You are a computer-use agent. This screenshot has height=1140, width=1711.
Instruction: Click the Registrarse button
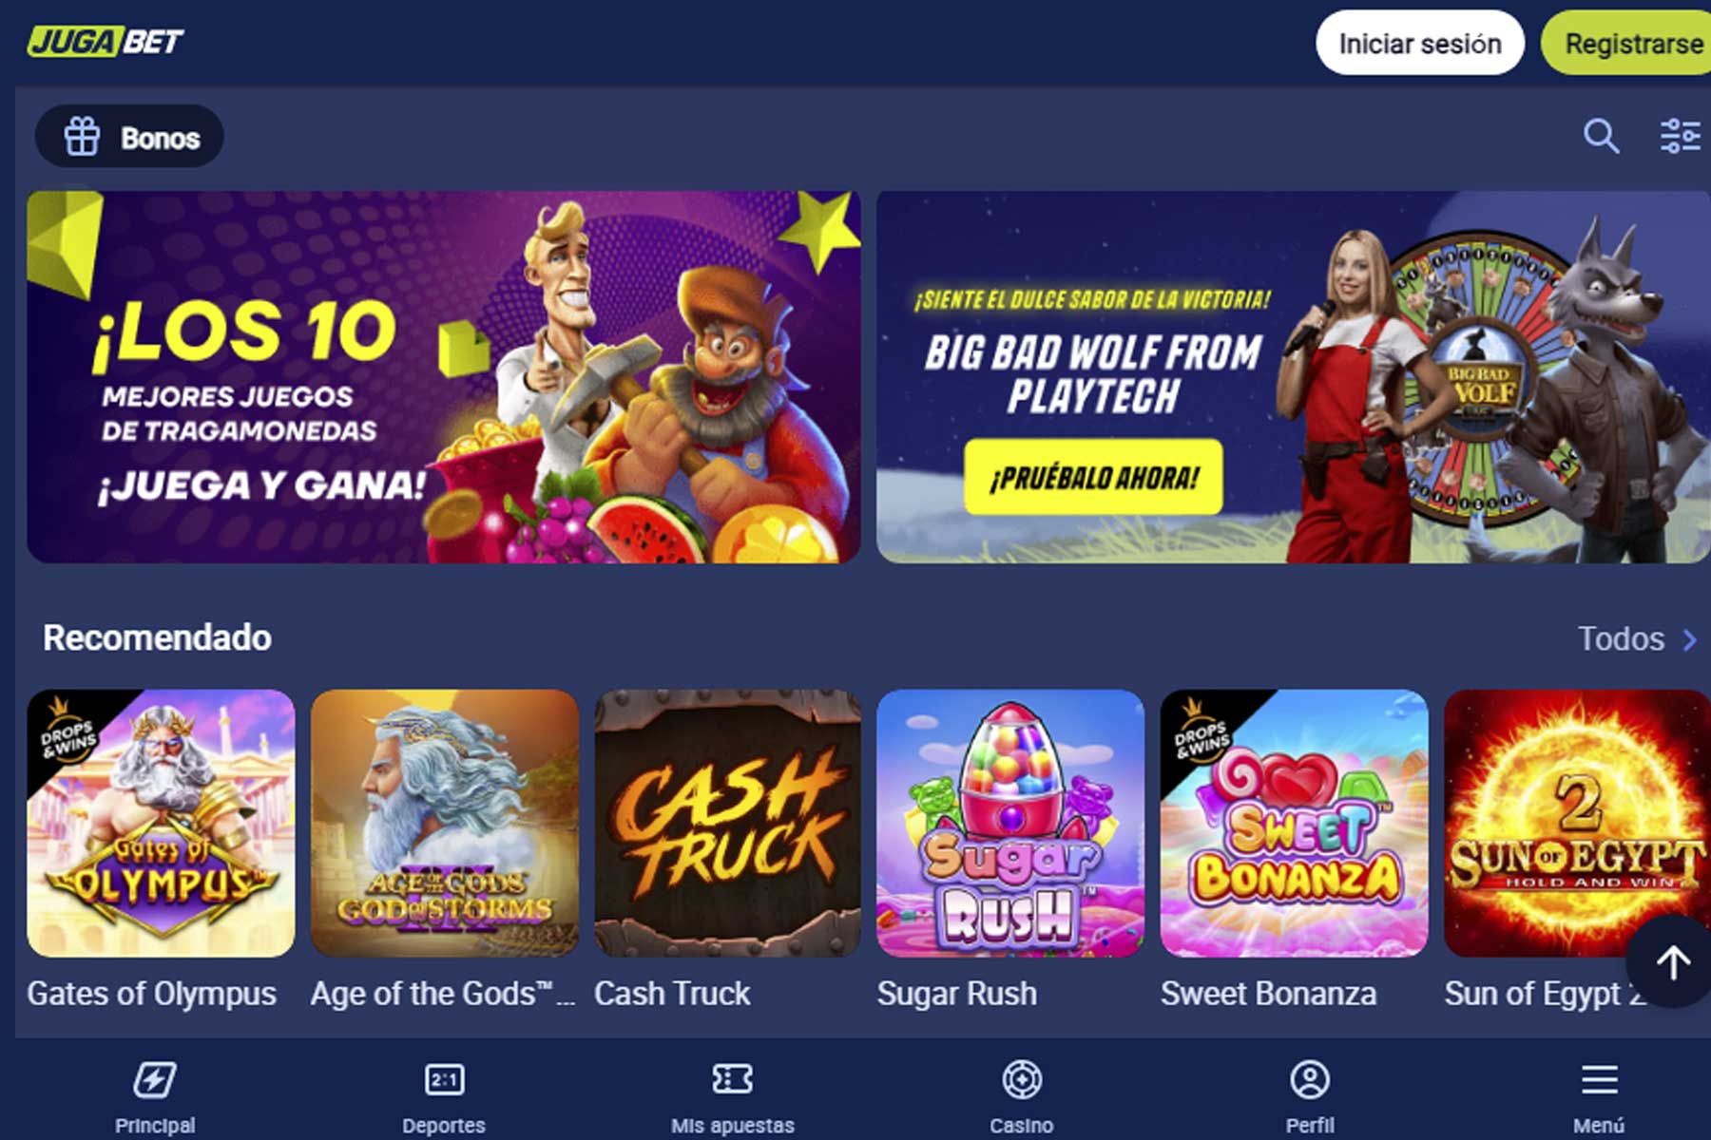point(1626,43)
